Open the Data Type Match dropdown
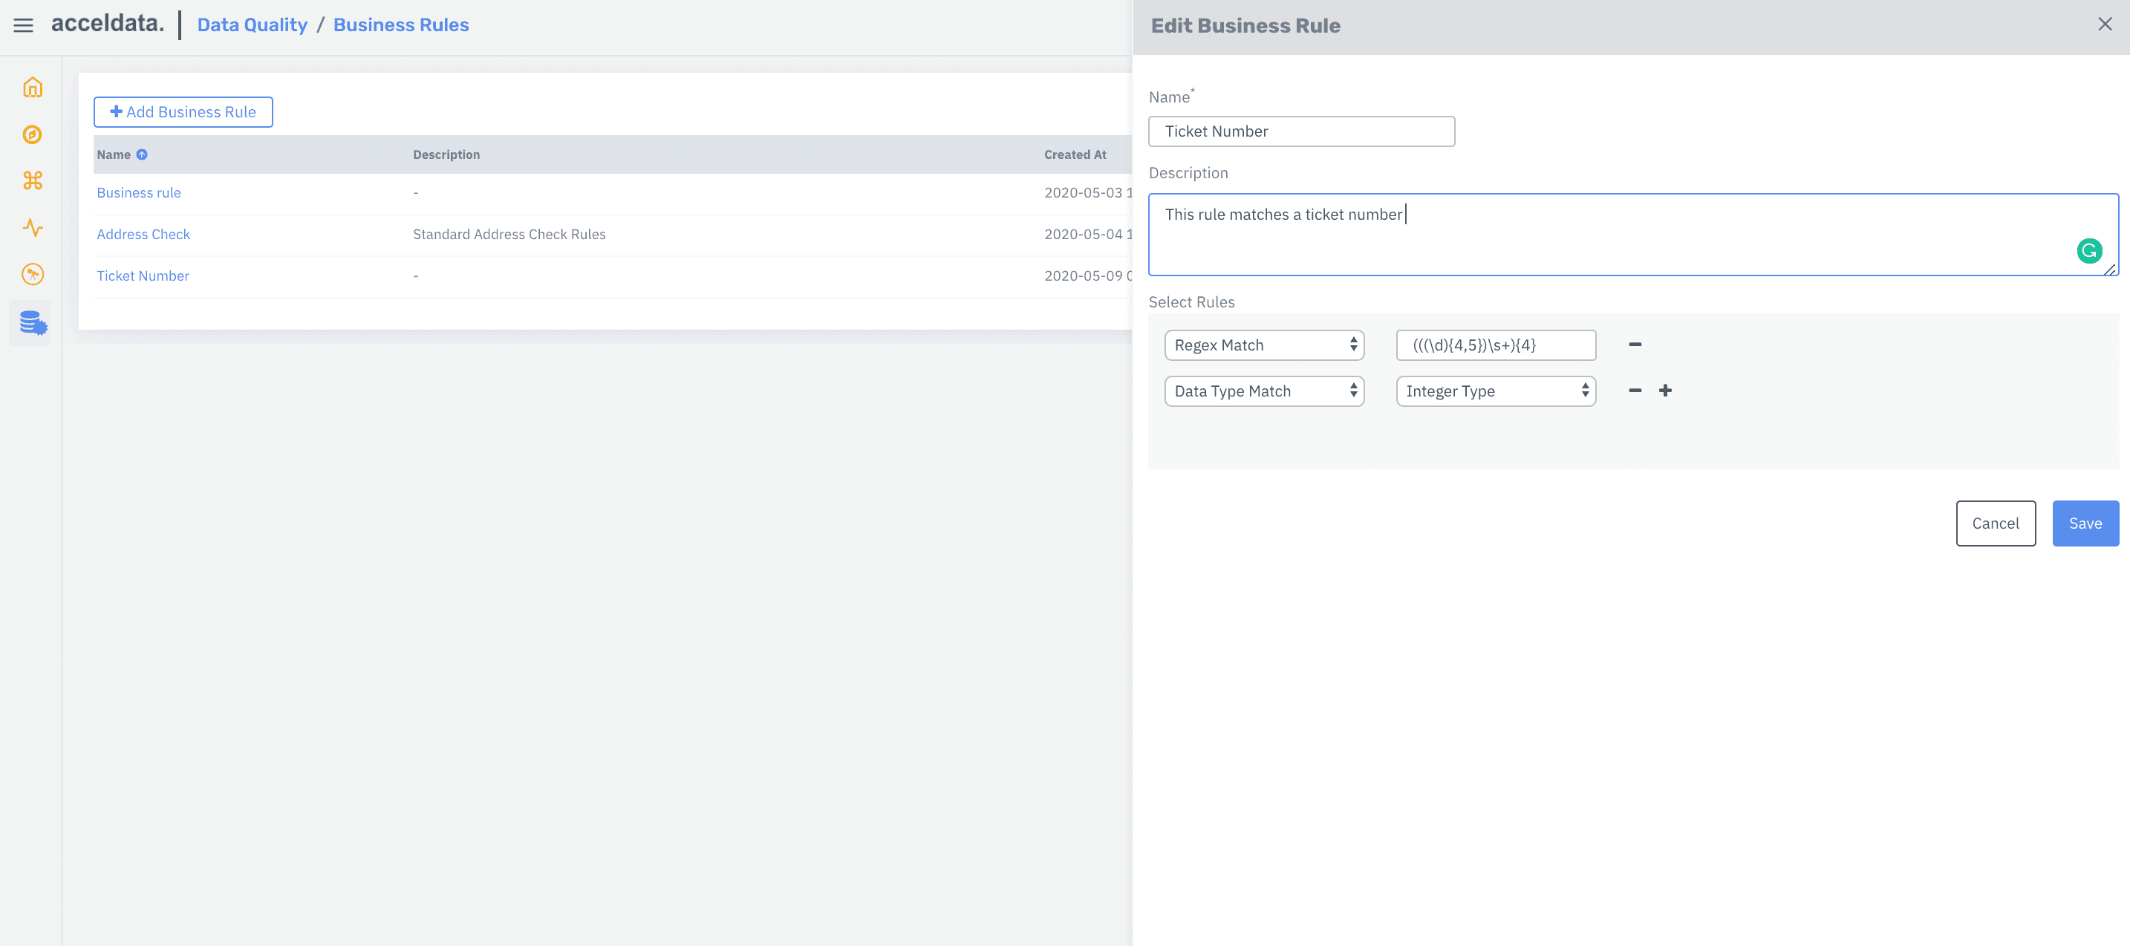Screen dimensions: 2130x946 1263,391
